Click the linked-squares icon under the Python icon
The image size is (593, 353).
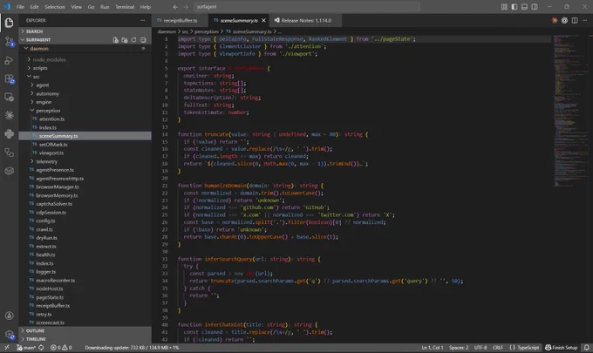click(x=9, y=153)
